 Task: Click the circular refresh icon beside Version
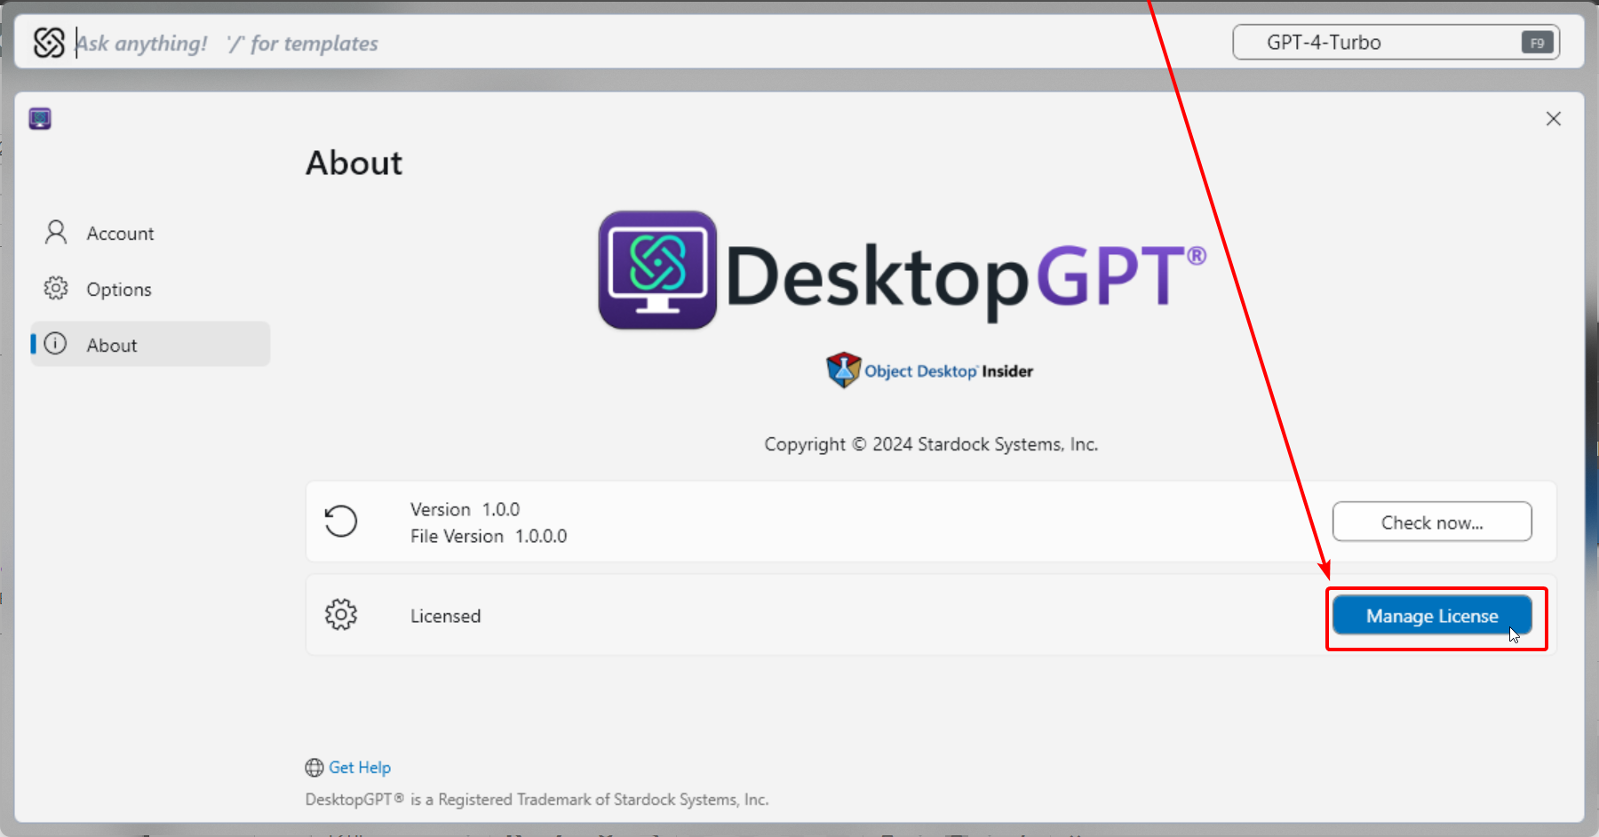[340, 522]
